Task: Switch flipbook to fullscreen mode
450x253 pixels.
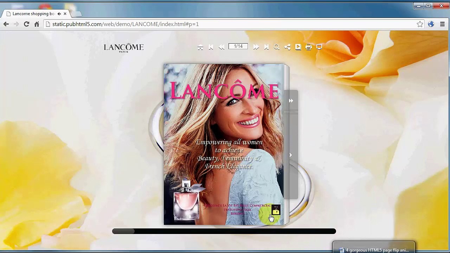Action: [x=319, y=47]
